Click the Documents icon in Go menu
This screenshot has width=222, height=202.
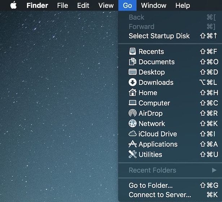(x=132, y=62)
